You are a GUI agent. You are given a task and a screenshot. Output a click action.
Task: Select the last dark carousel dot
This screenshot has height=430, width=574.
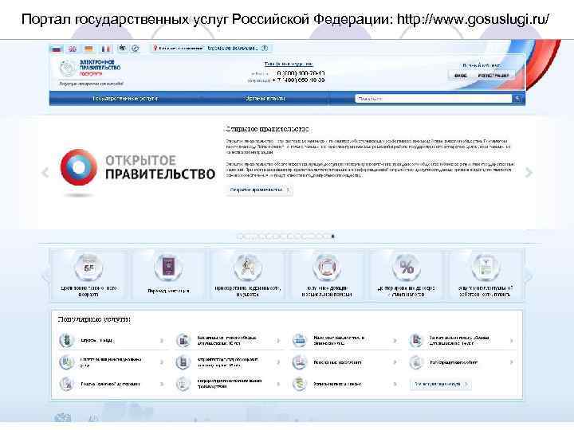pyautogui.click(x=332, y=236)
